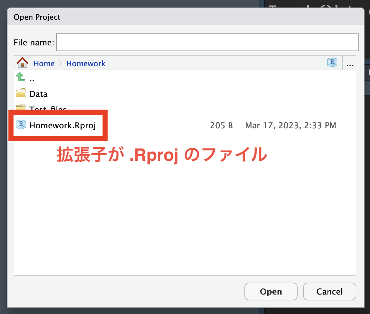Select the Test_files folder name
370x314 pixels.
[x=48, y=108]
